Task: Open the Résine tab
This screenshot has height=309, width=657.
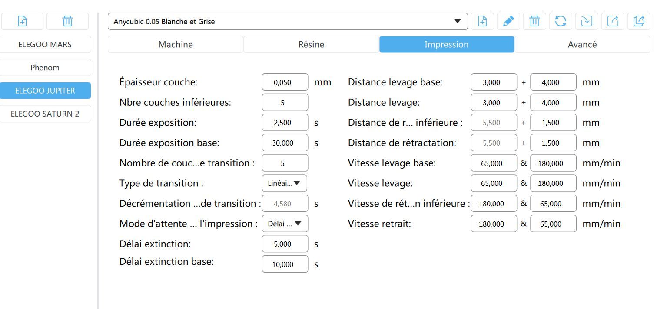Action: tap(311, 44)
